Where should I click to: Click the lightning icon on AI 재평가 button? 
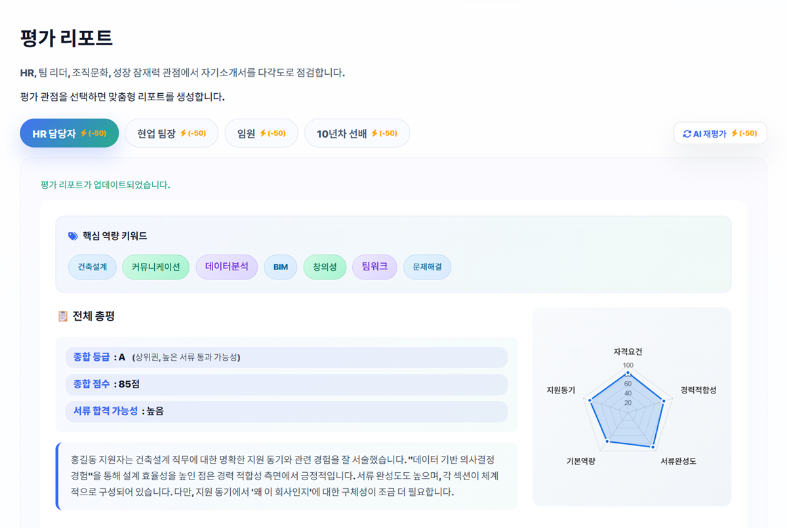pos(734,133)
